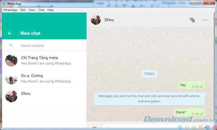Click the TODAY date label
Viewport: 217px width, 130px height.
coord(149,74)
